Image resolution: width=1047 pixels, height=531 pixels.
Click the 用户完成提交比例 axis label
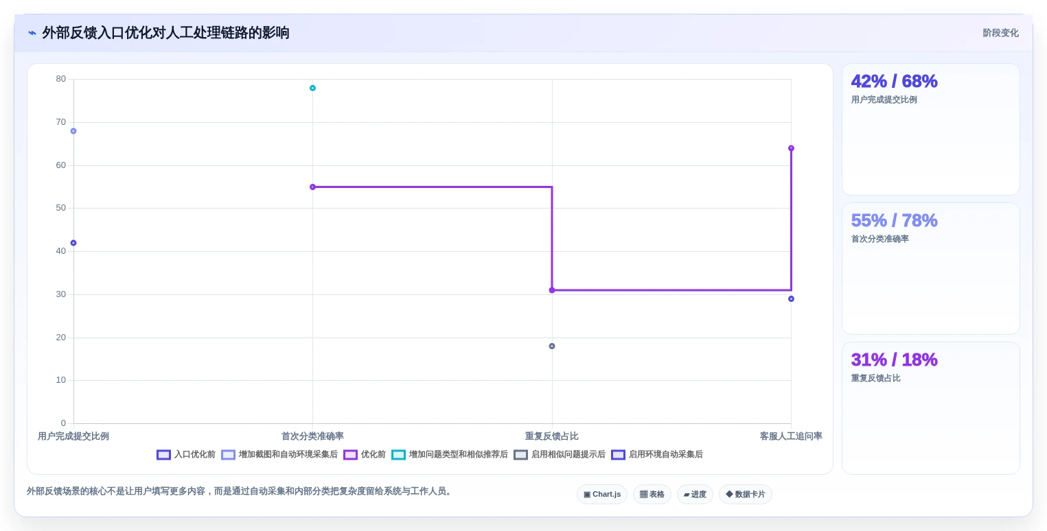pos(73,436)
